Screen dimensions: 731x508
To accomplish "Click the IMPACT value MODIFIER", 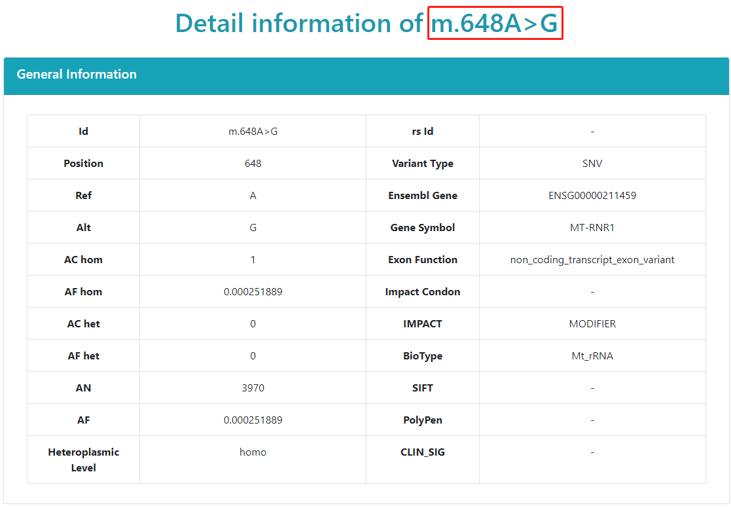I will (x=592, y=324).
